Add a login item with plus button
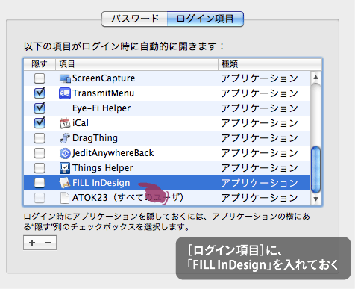Screen dimensions: 355x289 point(31,243)
